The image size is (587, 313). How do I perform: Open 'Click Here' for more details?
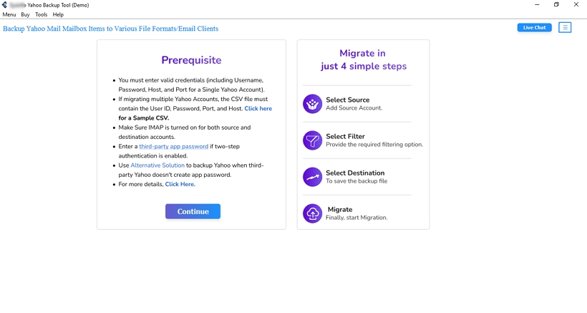pos(180,184)
